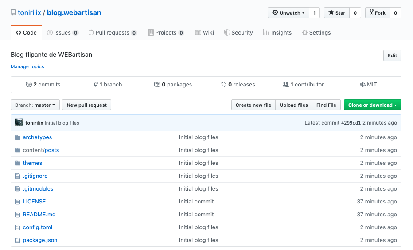Open commit hash 4299cd1 link
Screen dimensions: 413x250
(x=351, y=123)
